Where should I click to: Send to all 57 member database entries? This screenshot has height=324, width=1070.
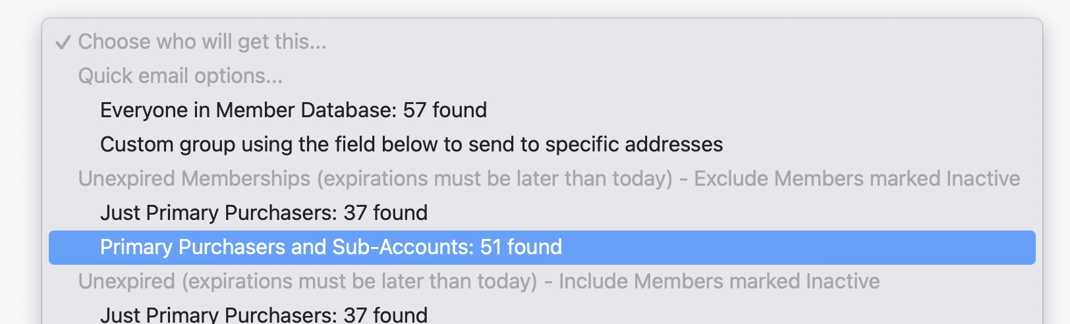tap(293, 110)
